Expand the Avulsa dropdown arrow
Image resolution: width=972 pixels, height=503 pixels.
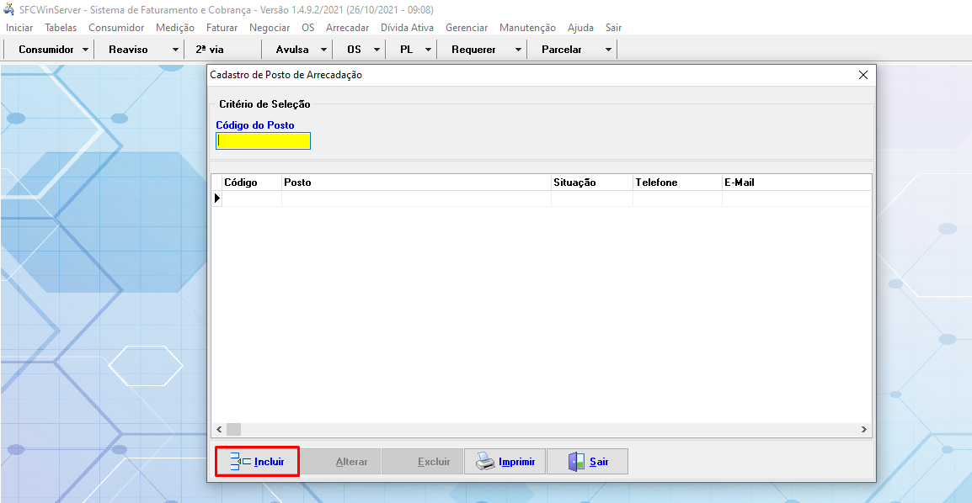(323, 50)
